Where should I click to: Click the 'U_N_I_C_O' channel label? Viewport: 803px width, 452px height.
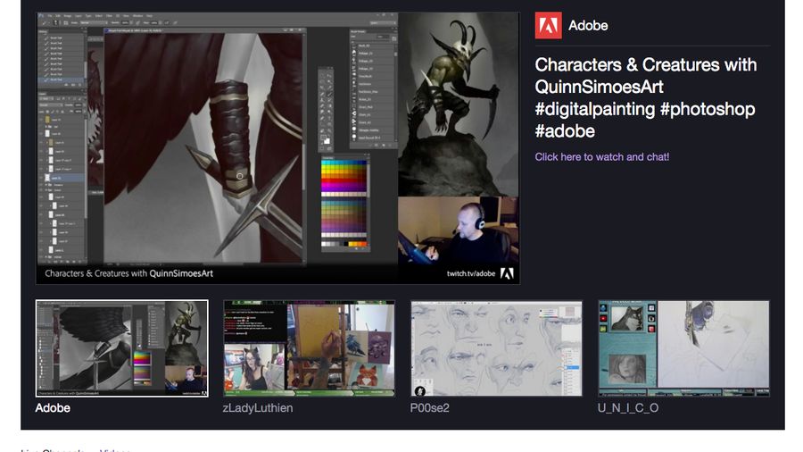628,408
